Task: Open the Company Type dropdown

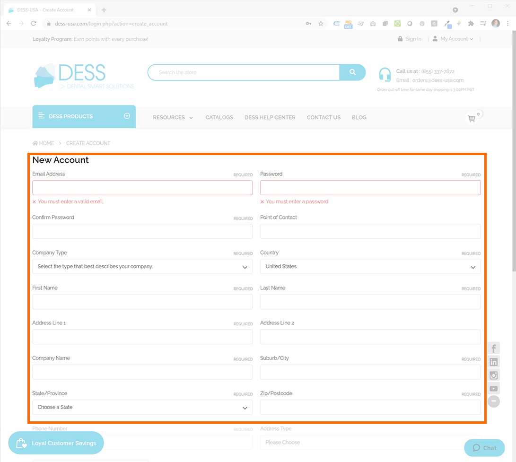Action: [x=142, y=267]
